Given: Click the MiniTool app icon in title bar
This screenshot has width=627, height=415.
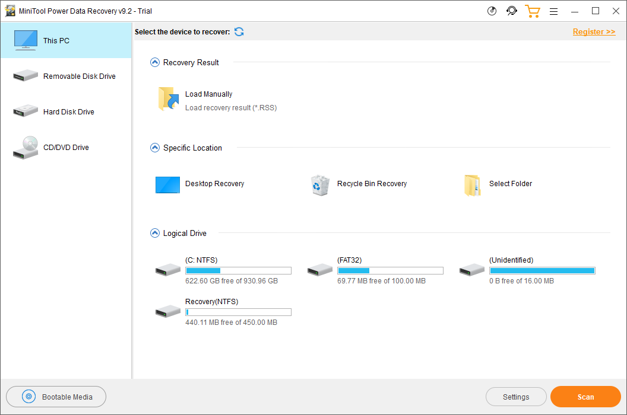Looking at the screenshot, I should [x=10, y=11].
